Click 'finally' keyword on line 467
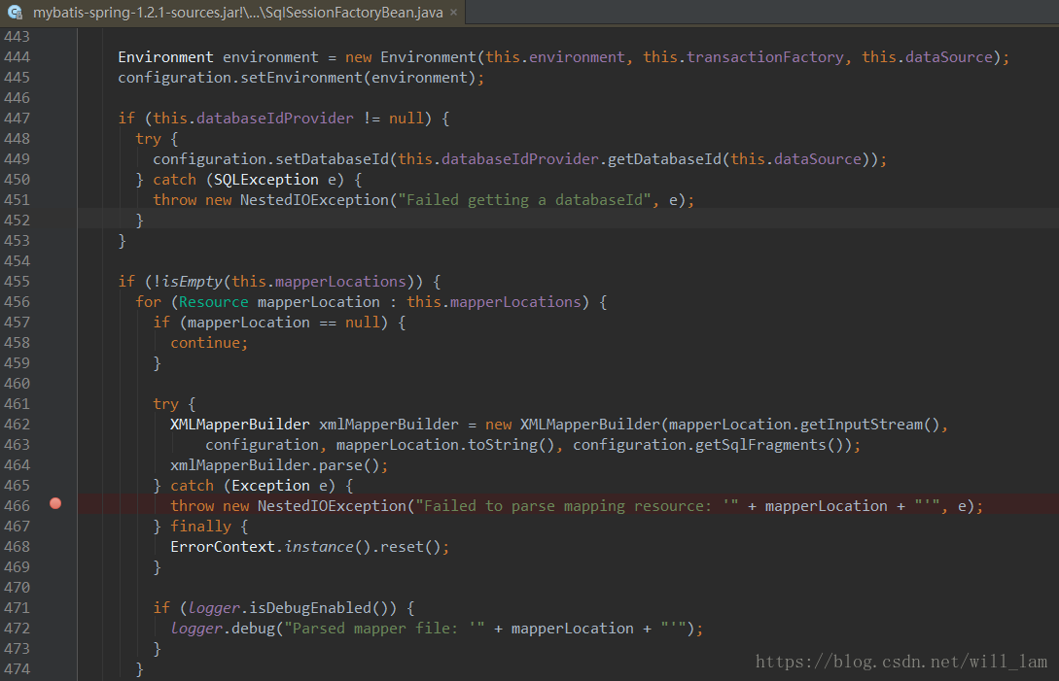1059x681 pixels. point(200,527)
